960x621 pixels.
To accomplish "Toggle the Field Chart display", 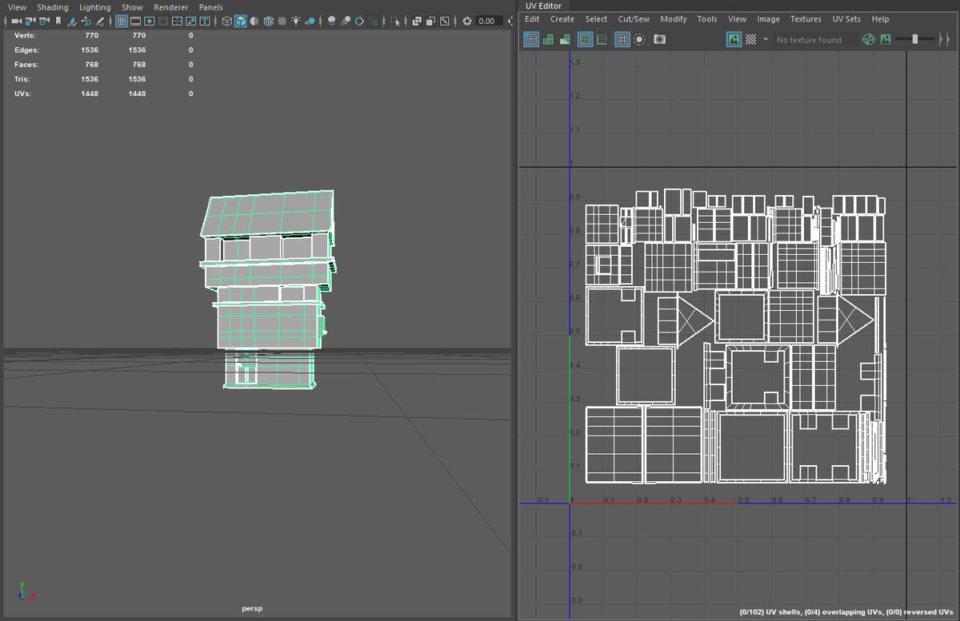I will click(x=177, y=21).
